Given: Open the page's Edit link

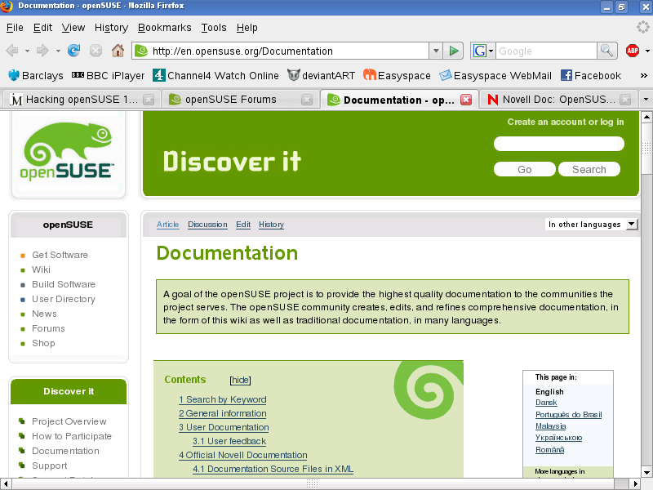Looking at the screenshot, I should pyautogui.click(x=243, y=225).
